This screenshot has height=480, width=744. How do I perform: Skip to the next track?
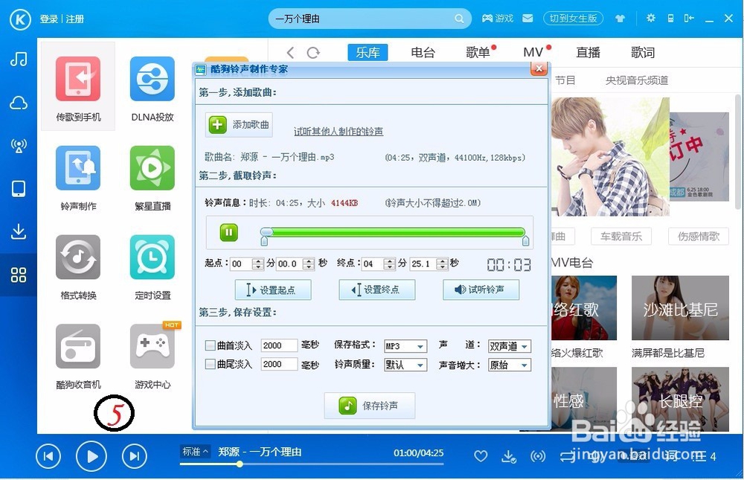(x=134, y=456)
